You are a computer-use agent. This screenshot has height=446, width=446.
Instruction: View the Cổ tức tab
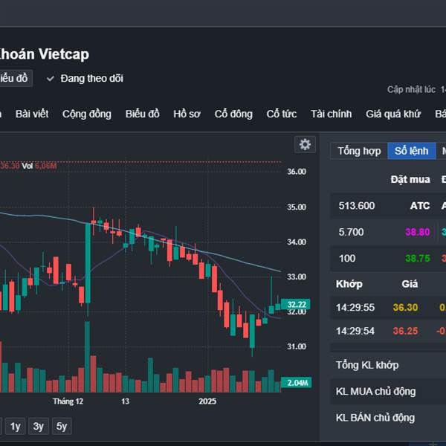281,114
